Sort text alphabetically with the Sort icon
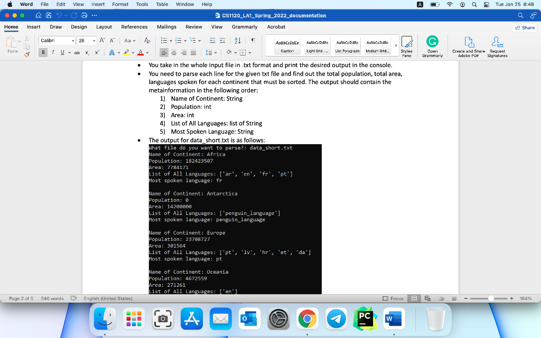Image resolution: width=541 pixels, height=338 pixels. pyautogui.click(x=237, y=41)
